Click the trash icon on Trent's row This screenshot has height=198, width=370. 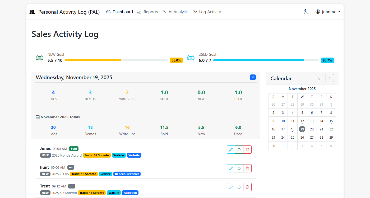(247, 187)
